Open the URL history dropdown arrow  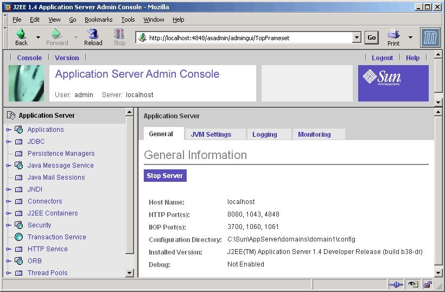(x=357, y=37)
